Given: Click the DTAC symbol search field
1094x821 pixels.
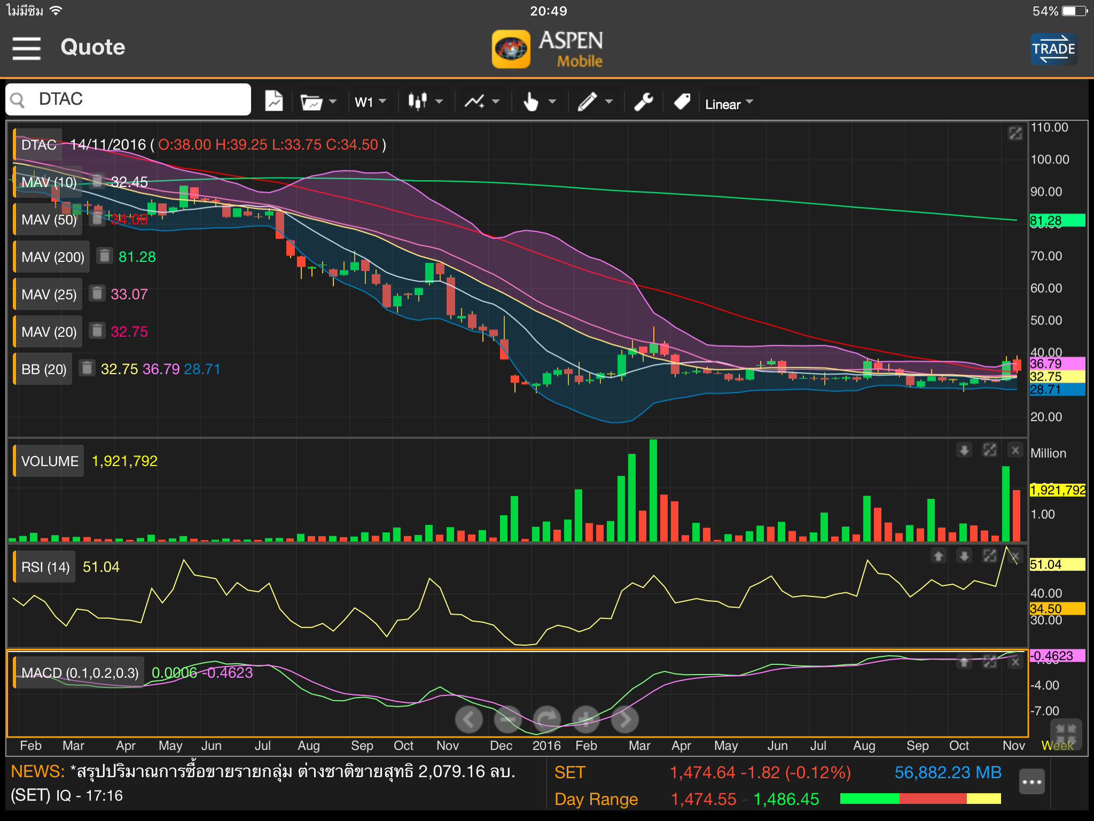Looking at the screenshot, I should 128,99.
